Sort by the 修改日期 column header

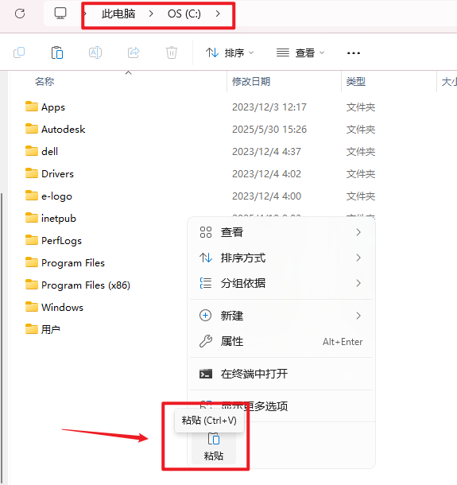coord(251,82)
